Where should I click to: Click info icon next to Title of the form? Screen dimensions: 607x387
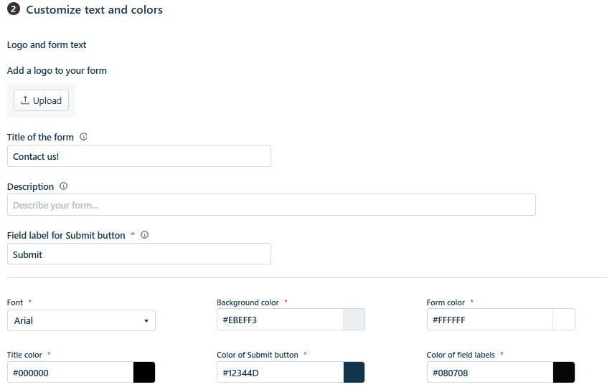pyautogui.click(x=83, y=137)
